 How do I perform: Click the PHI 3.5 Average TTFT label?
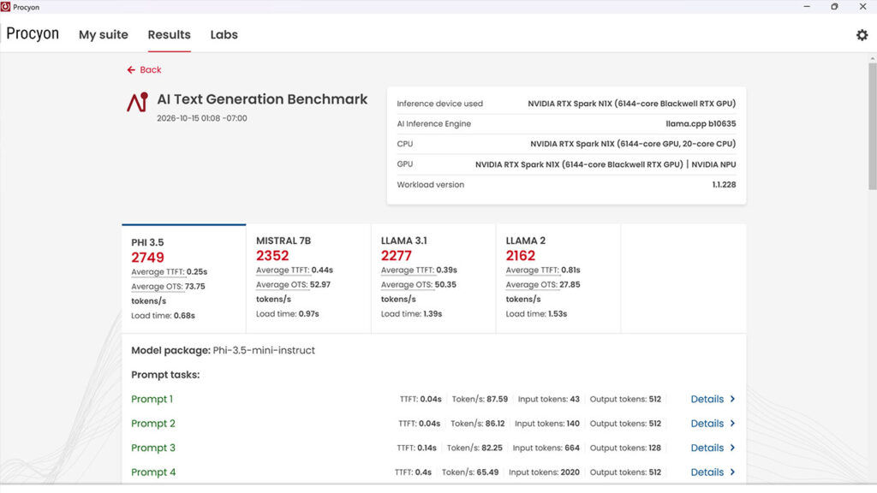(x=158, y=272)
